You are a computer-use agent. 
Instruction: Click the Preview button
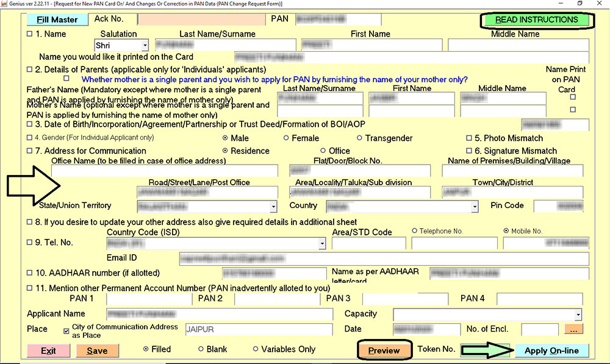click(x=384, y=351)
